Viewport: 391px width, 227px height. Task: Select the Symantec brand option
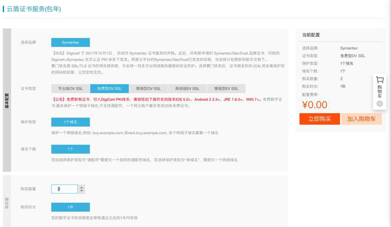pyautogui.click(x=71, y=42)
